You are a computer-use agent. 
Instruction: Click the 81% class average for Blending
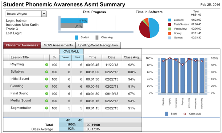coord(132,87)
